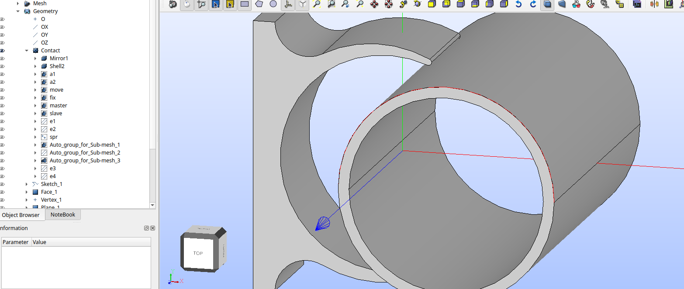Select Auto_group_for_Sub-mesh_3 in the tree
This screenshot has width=684, height=289.
coord(85,161)
